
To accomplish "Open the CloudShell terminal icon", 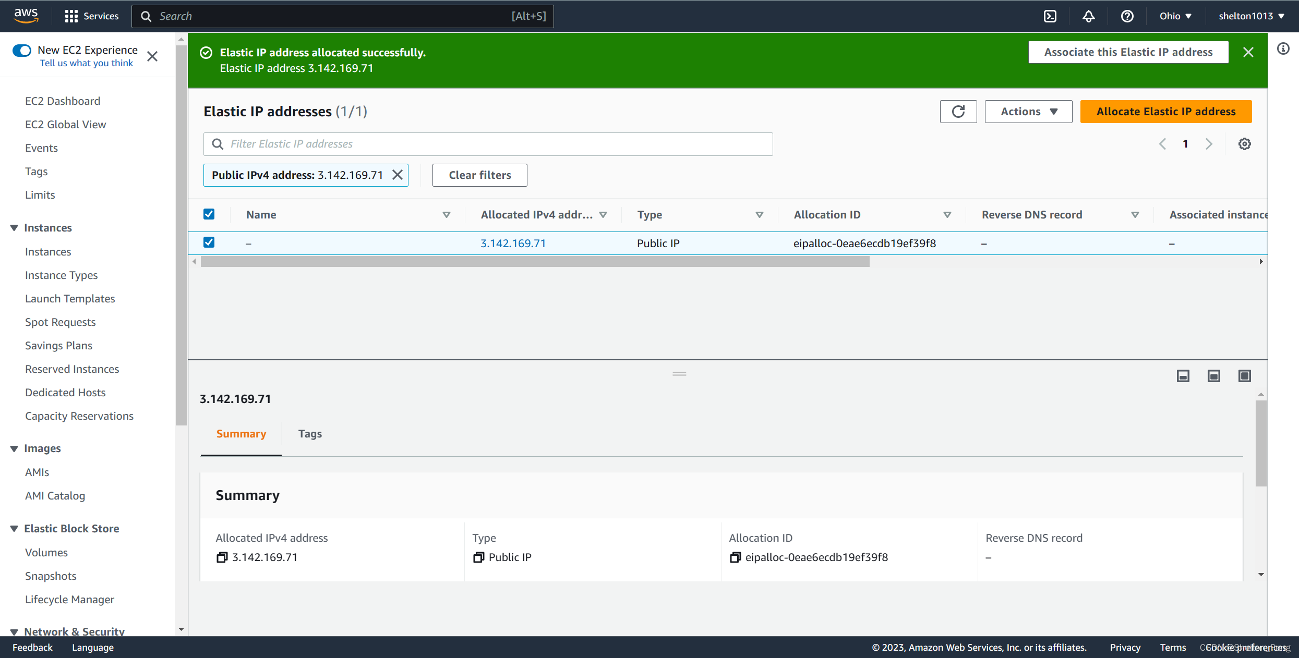I will pyautogui.click(x=1050, y=16).
